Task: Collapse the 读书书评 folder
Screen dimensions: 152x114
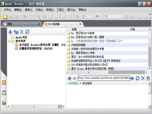Action: pos(9,41)
